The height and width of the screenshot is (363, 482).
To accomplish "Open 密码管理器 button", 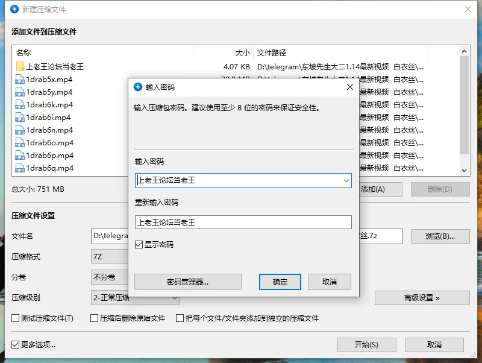I will coord(187,282).
